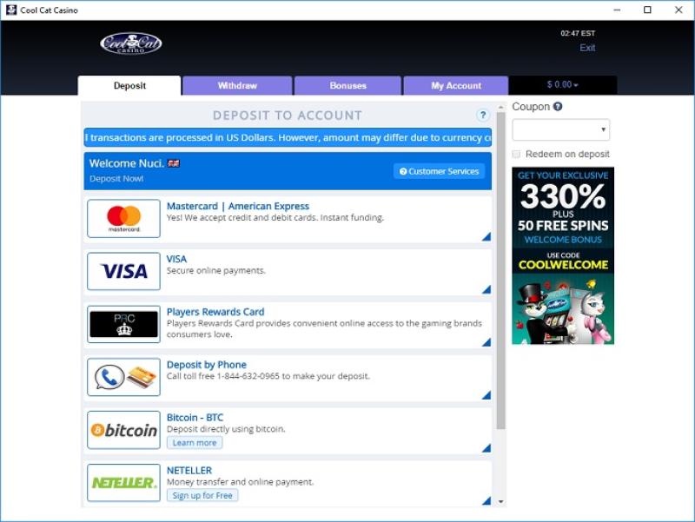
Task: Click the 330% welcome bonus banner
Action: pos(562,255)
